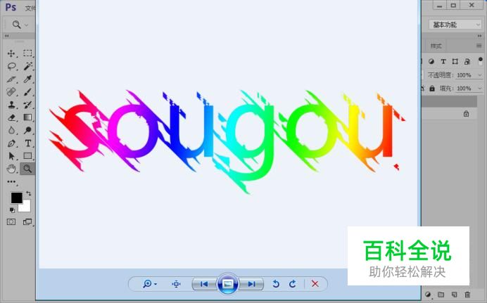The image size is (487, 303).
Task: Select the Gradient tool
Action: pos(27,117)
